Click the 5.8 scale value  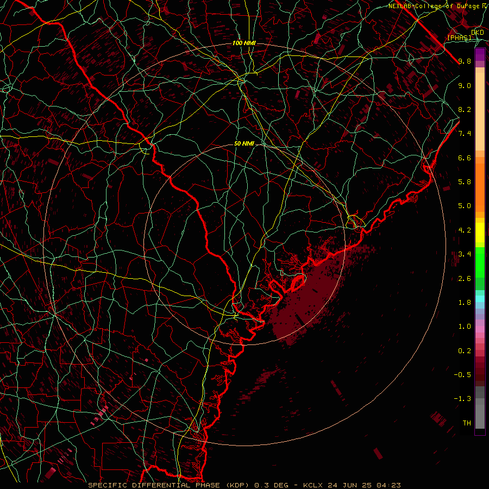[465, 182]
